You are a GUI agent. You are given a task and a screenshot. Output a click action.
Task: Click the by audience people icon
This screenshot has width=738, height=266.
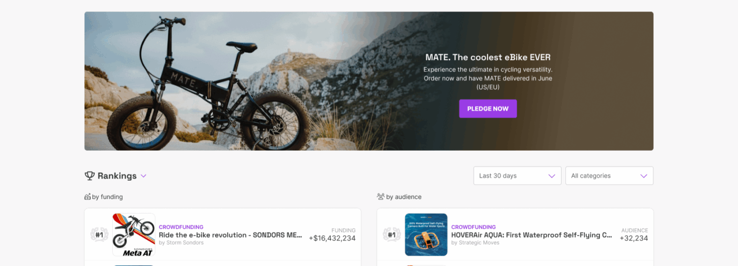[x=380, y=197]
